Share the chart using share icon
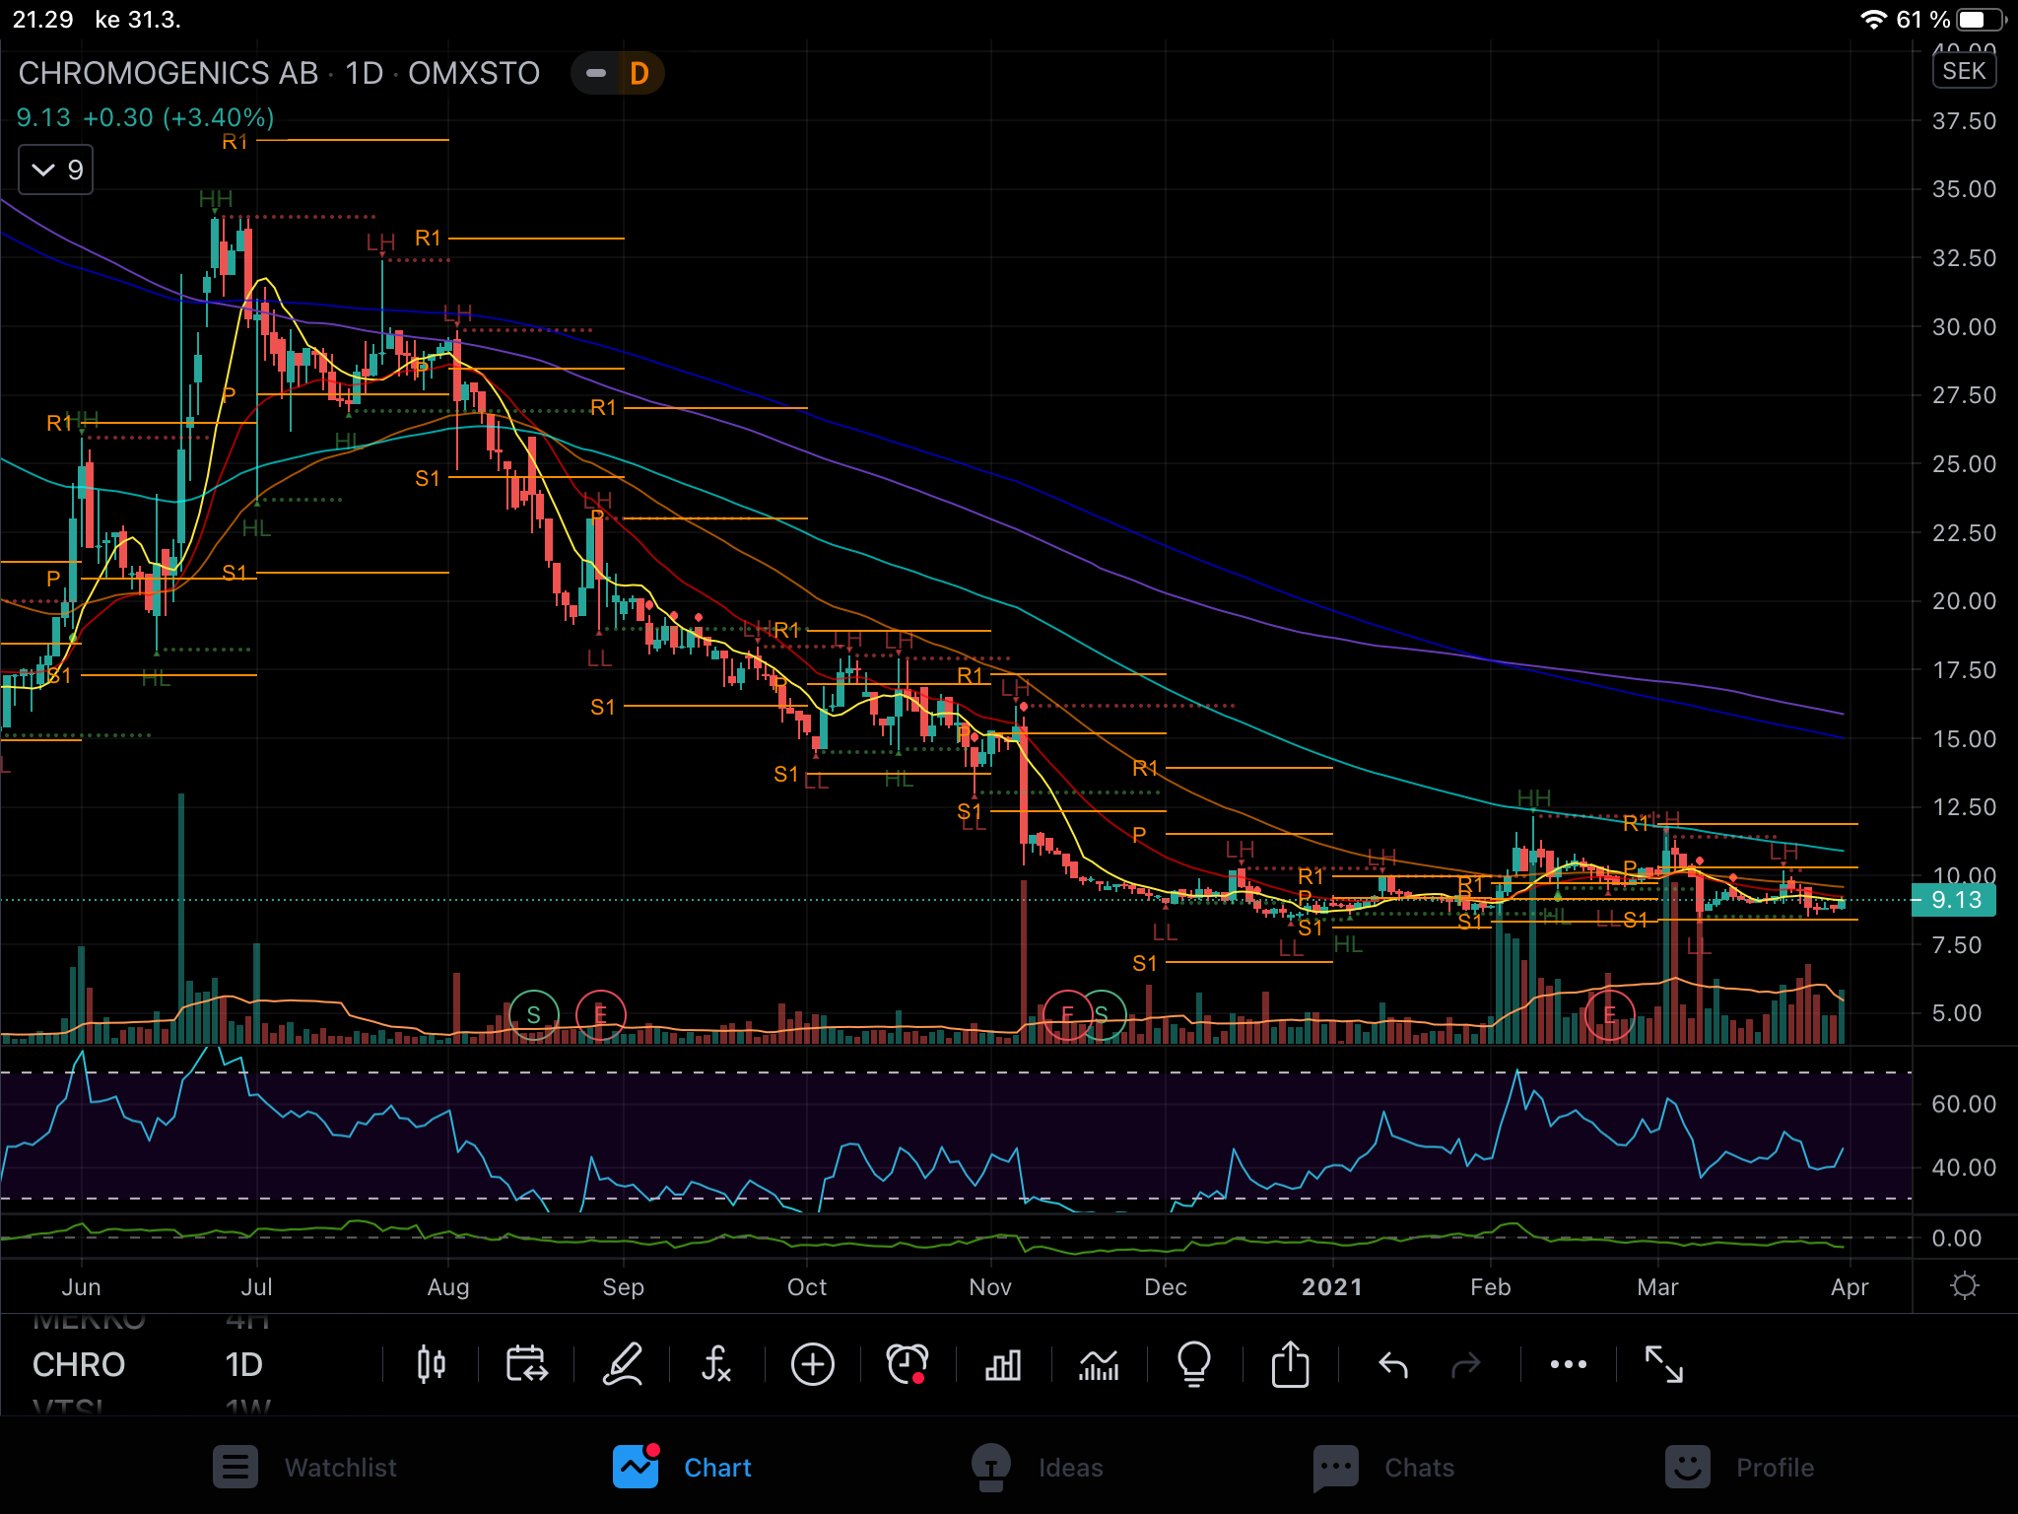This screenshot has height=1514, width=2018. pos(1290,1364)
